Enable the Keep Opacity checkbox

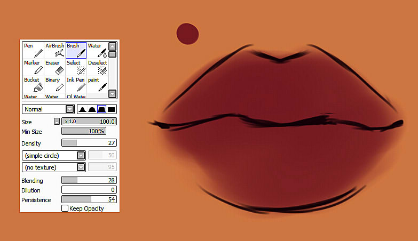pos(65,208)
